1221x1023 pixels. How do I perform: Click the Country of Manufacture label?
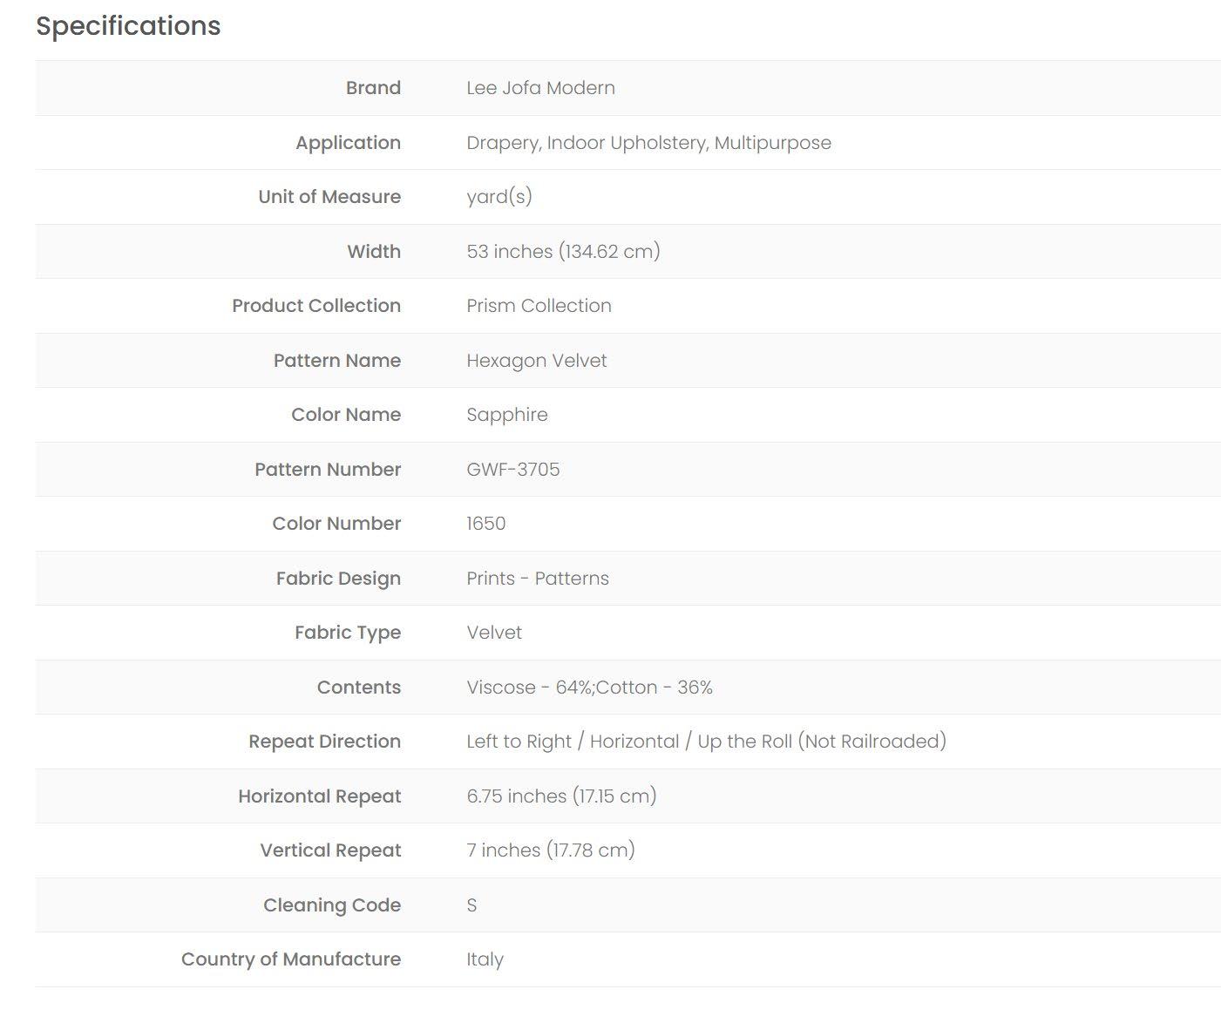pyautogui.click(x=291, y=959)
